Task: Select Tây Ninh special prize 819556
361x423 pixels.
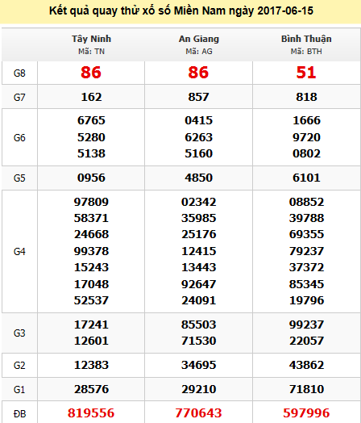Action: coord(91,413)
